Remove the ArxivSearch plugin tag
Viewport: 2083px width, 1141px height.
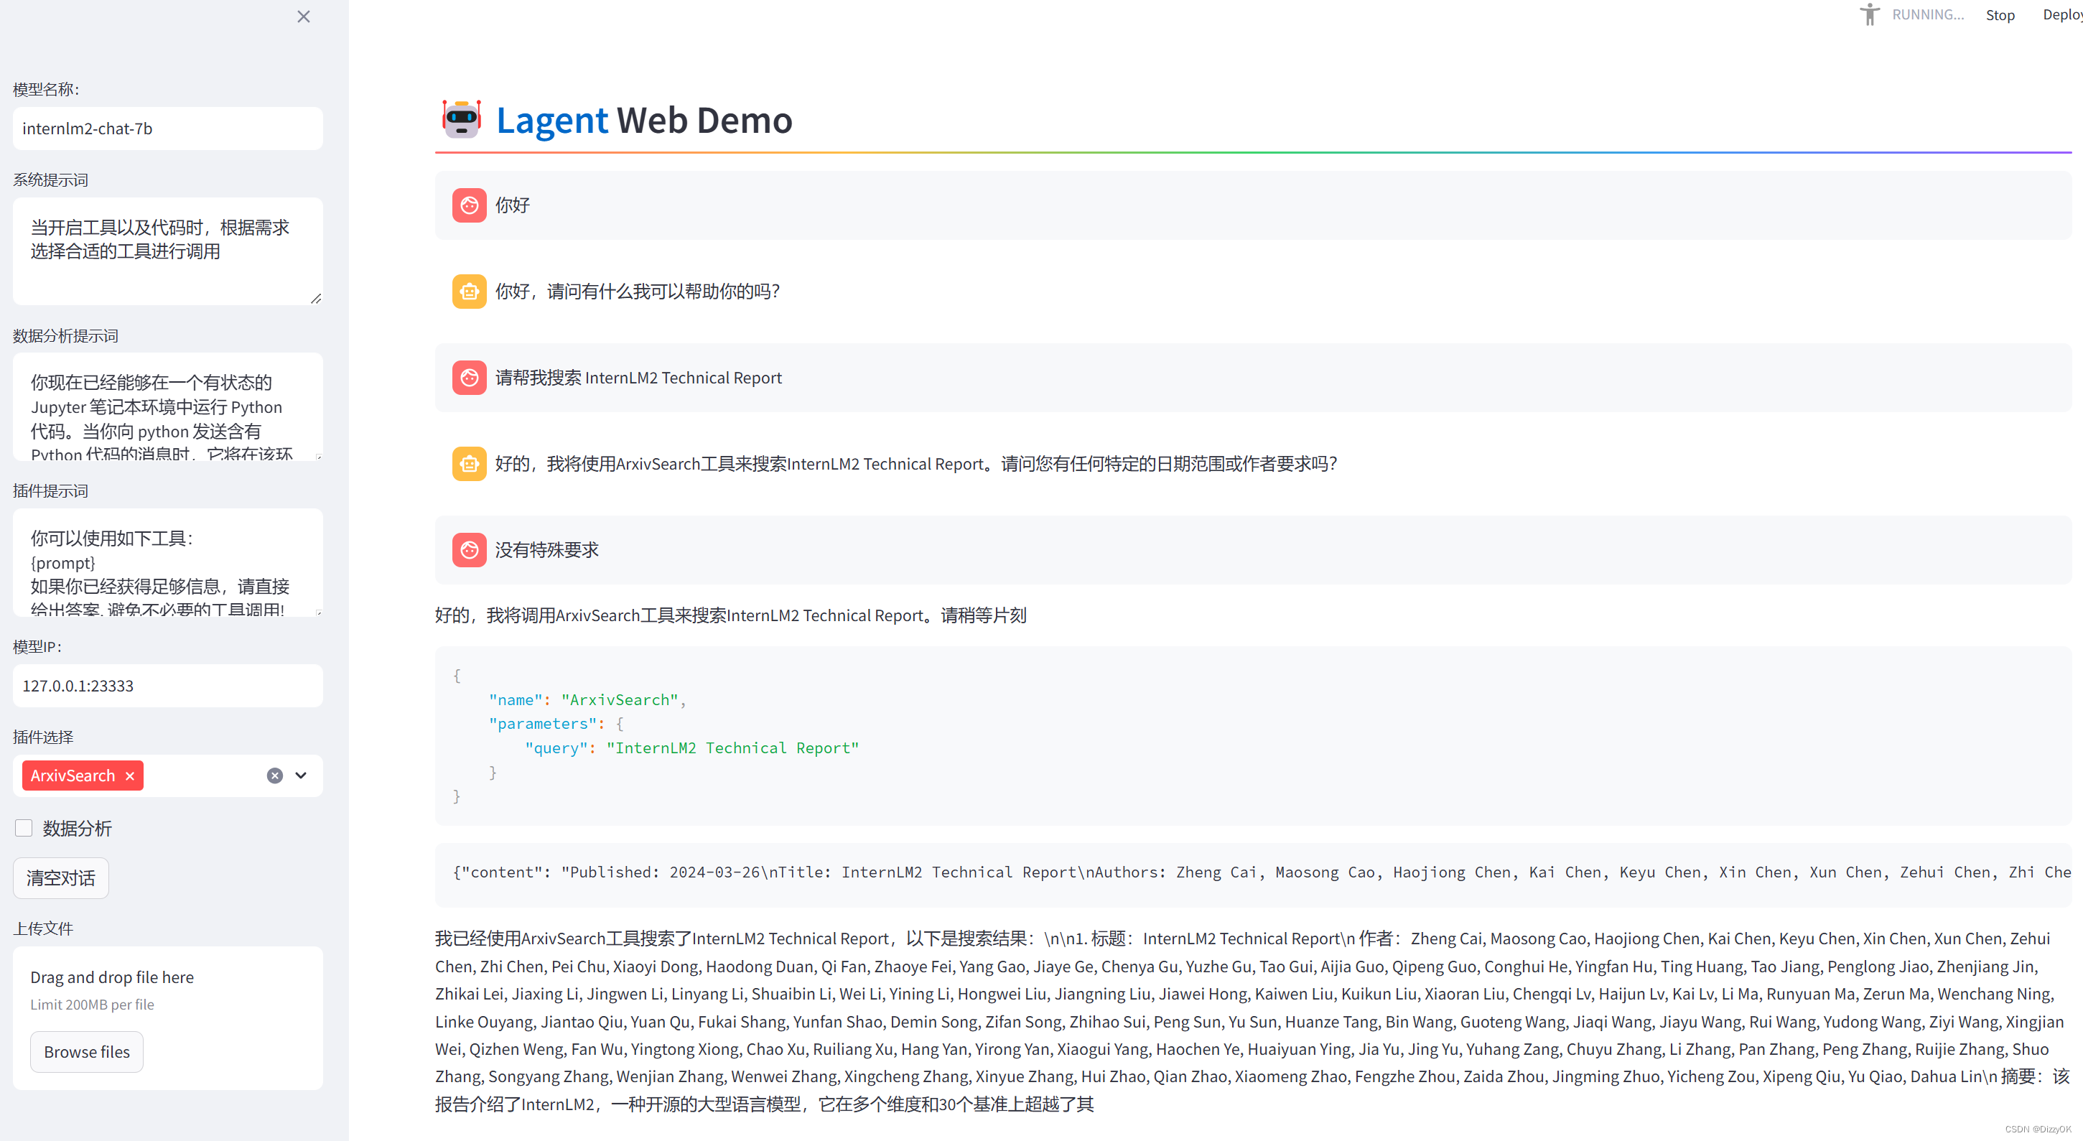[129, 776]
